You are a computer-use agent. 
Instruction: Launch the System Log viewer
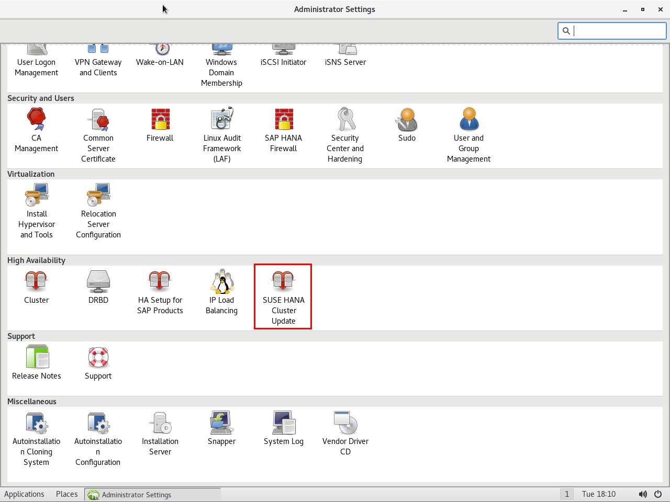coord(284,428)
